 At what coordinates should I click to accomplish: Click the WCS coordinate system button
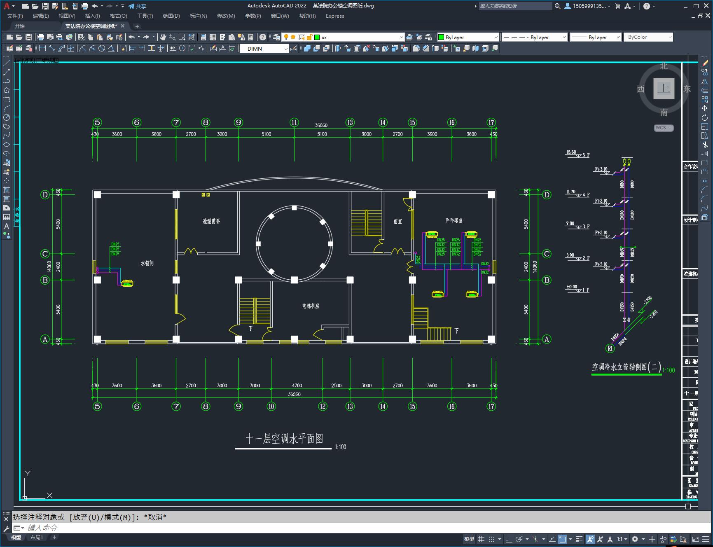(x=664, y=128)
